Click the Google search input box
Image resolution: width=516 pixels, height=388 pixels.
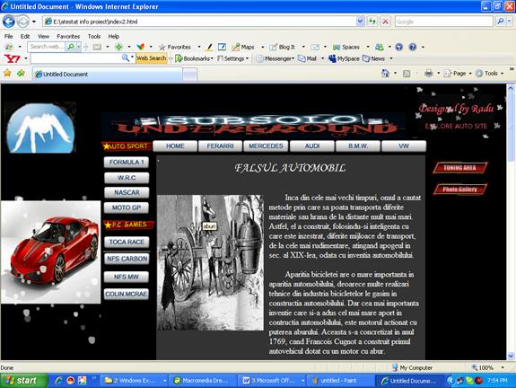point(443,22)
